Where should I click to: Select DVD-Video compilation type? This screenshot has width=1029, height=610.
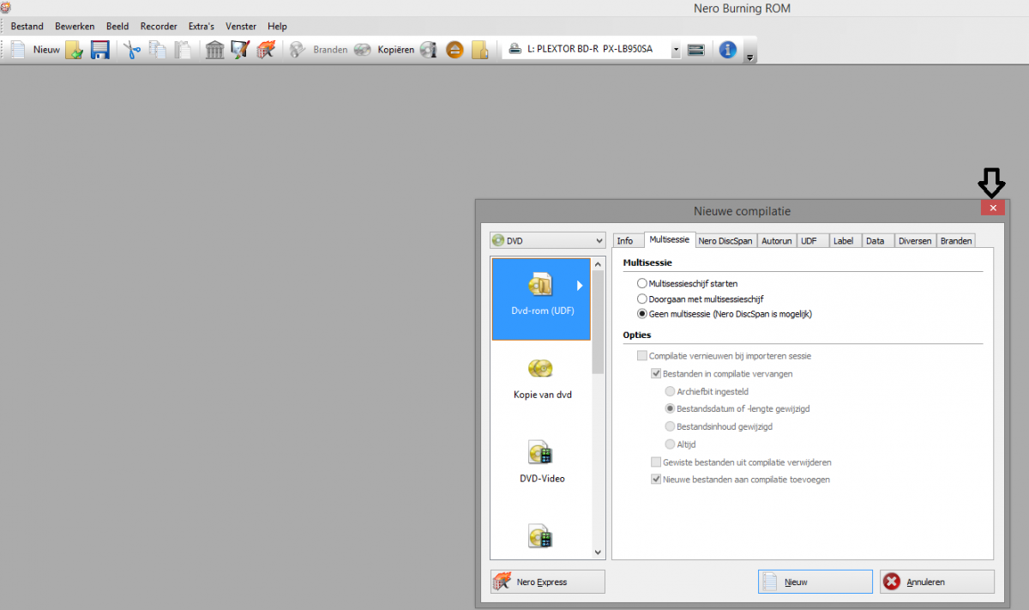click(541, 463)
